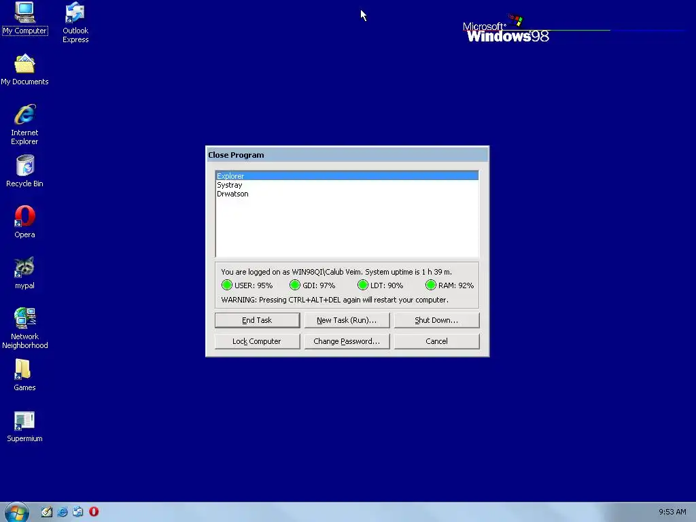Image resolution: width=696 pixels, height=522 pixels.
Task: Click the logged on uptime message text
Action: (336, 272)
